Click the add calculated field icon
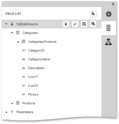The height and width of the screenshot is (124, 119). pos(93,24)
